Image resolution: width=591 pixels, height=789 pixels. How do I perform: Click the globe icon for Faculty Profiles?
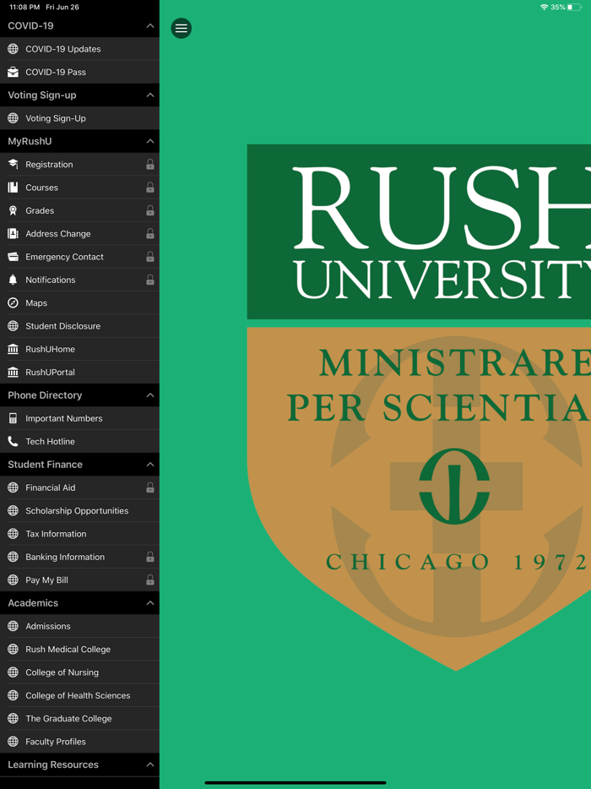(13, 741)
